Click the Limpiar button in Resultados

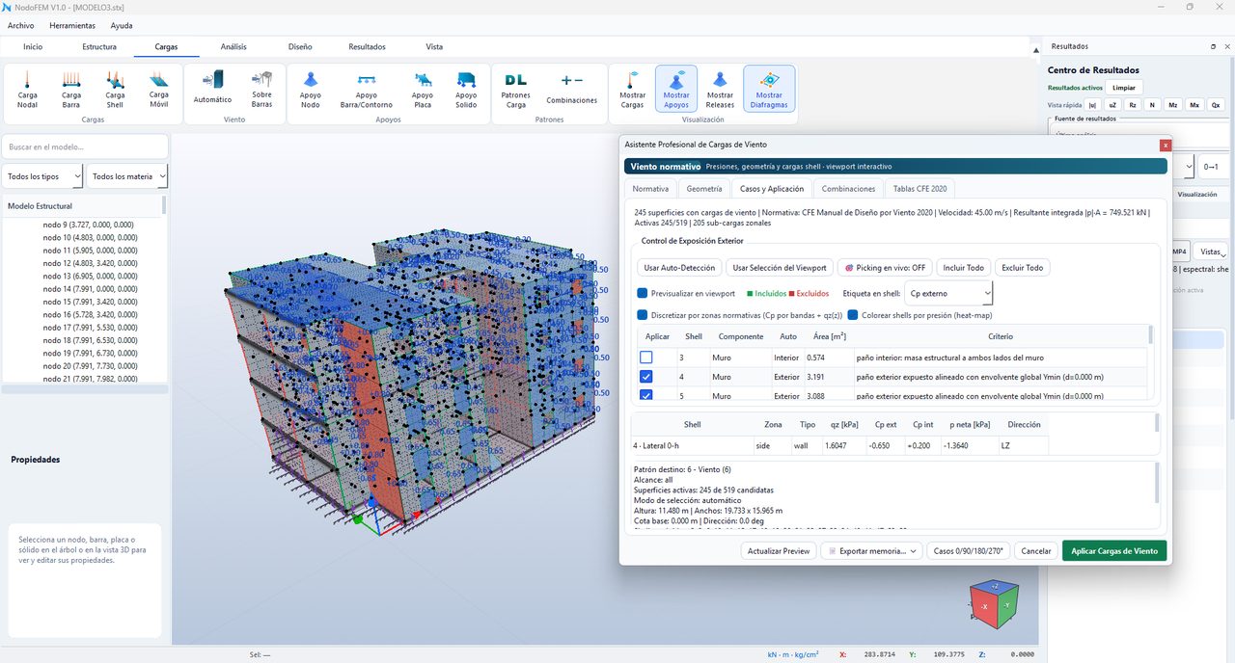pos(1125,88)
